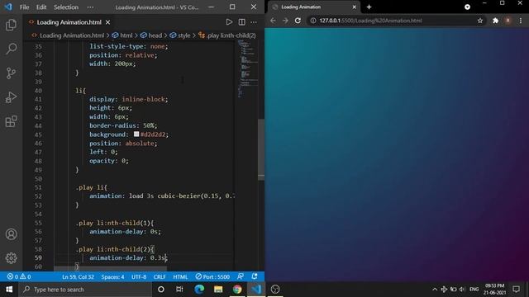Click the feedback icon in status bar
The image size is (529, 297).
(x=241, y=276)
